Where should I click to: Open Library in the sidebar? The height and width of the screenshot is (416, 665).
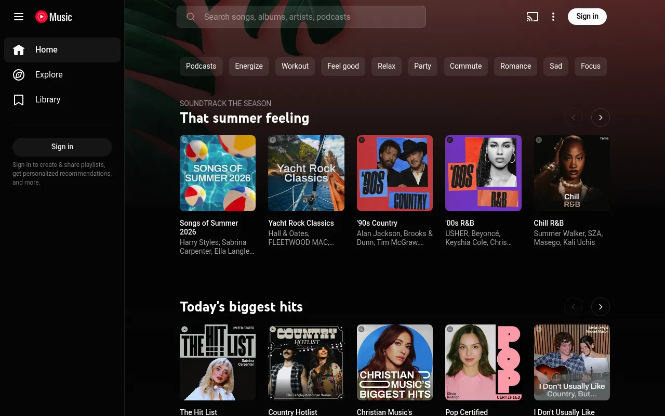(62, 100)
